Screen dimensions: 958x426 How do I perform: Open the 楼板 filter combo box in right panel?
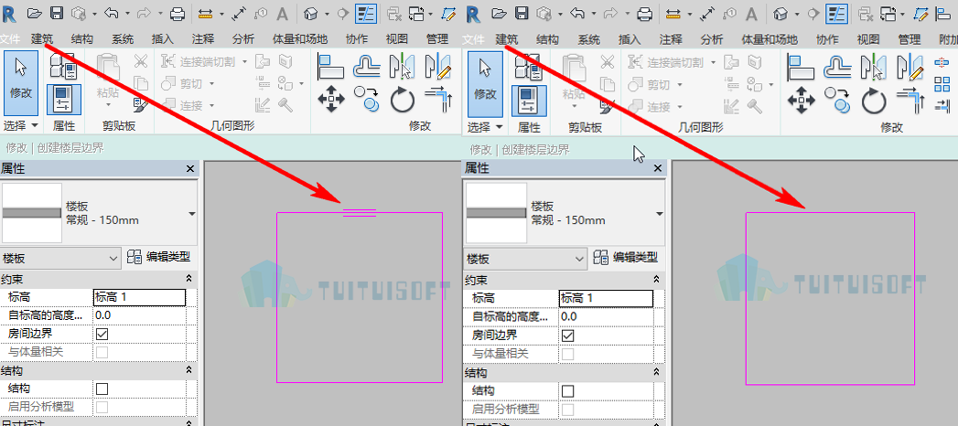click(526, 259)
